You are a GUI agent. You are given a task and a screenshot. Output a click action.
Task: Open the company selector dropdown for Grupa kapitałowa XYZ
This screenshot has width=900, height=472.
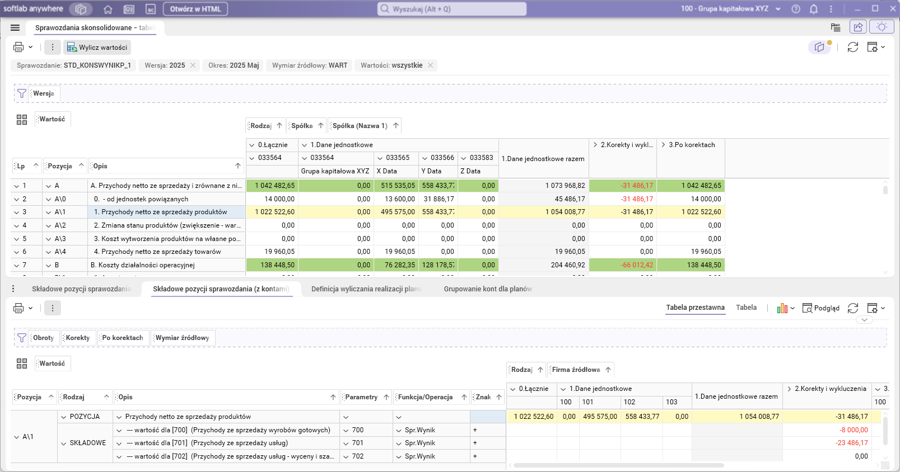coord(778,9)
